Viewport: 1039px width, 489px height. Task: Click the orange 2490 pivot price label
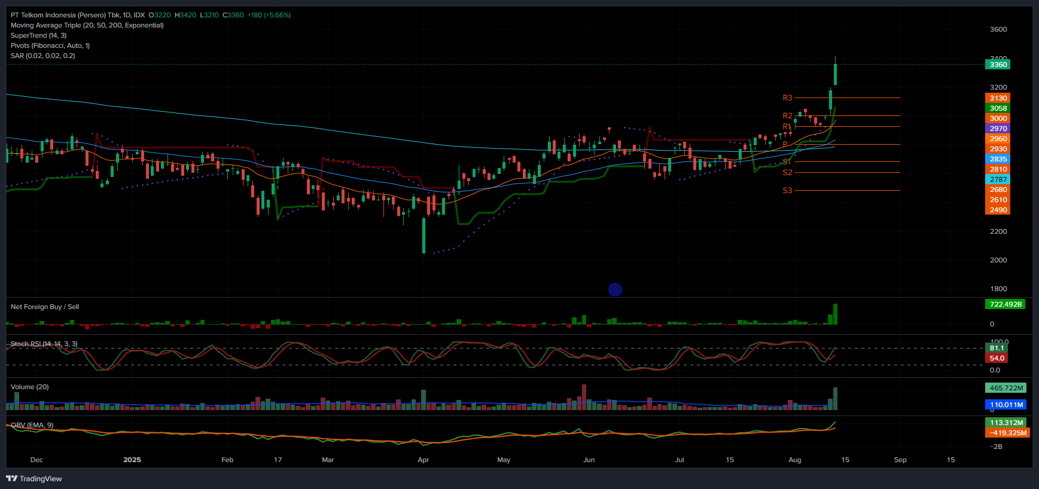tap(998, 210)
